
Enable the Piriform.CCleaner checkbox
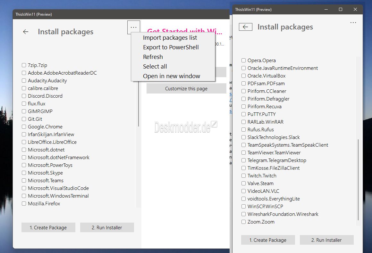(243, 91)
